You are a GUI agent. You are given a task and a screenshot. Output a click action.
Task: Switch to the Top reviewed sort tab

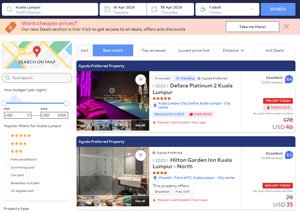pyautogui.click(x=153, y=50)
